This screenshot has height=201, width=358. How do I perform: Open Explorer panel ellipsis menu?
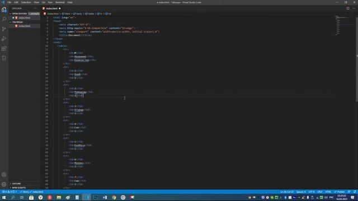tap(35, 8)
